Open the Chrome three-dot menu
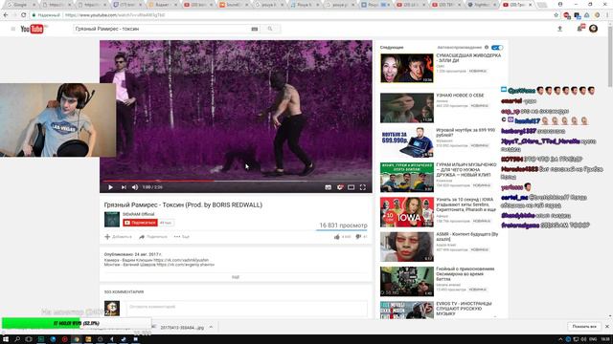Viewport: 613px width, 344px height. pyautogui.click(x=607, y=15)
